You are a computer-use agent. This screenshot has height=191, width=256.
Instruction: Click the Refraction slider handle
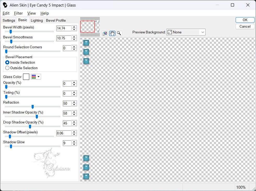[x=32, y=107]
